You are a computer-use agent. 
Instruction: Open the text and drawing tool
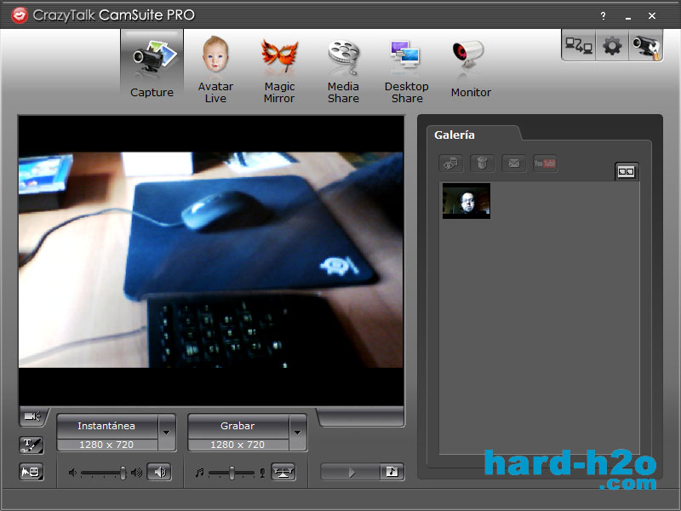point(31,445)
